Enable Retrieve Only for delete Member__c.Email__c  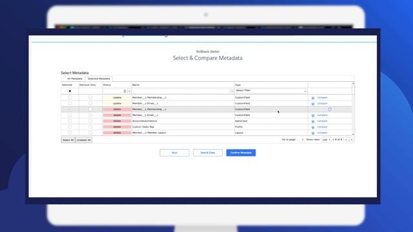(x=90, y=115)
